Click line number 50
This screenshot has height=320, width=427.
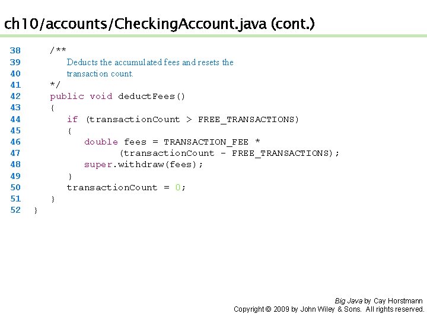click(15, 187)
